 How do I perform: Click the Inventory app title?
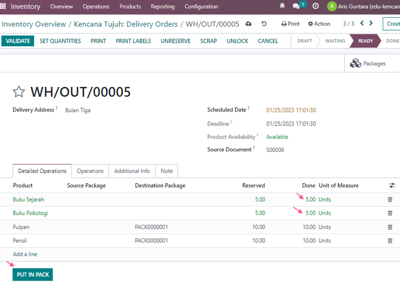tap(25, 6)
